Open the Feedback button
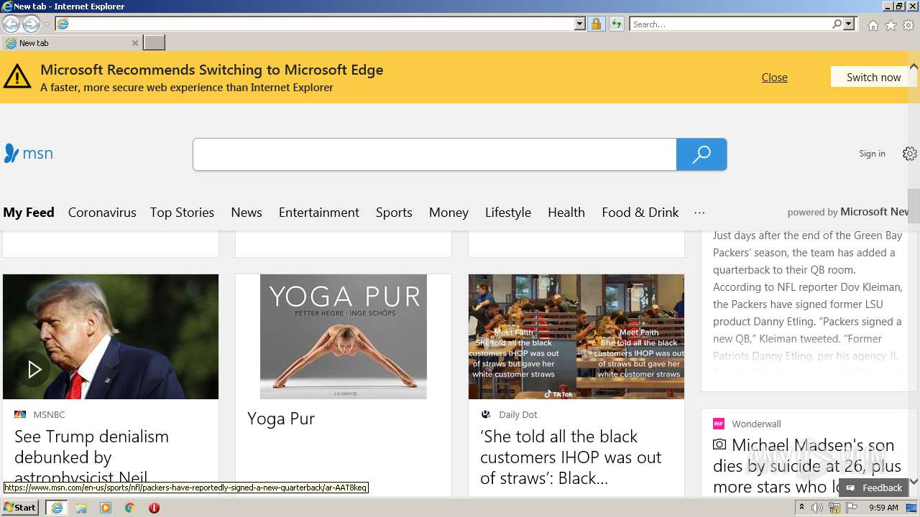 click(x=873, y=488)
